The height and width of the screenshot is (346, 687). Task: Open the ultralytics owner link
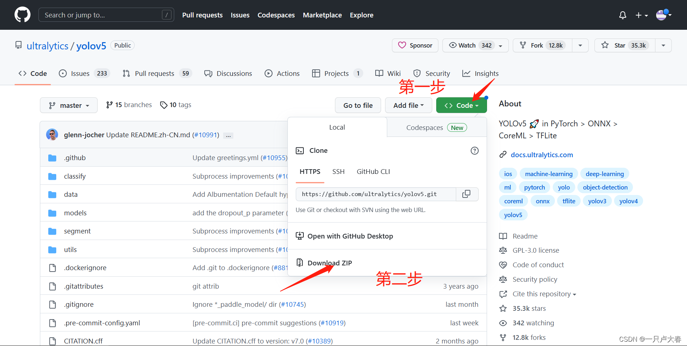[x=48, y=46]
